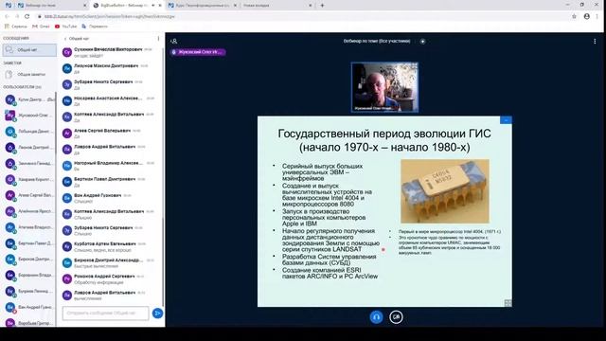
Task: Go back in the browser
Action: click(x=7, y=16)
